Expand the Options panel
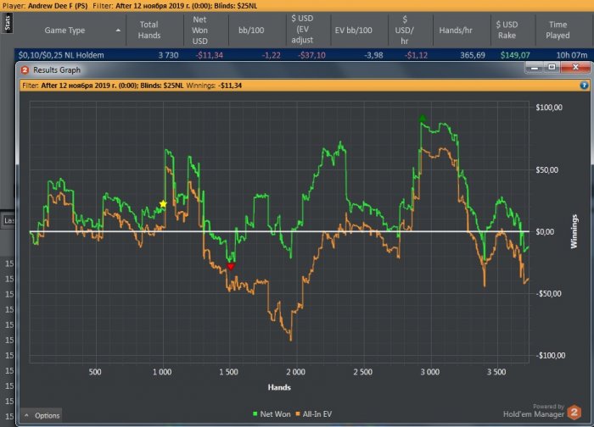 [x=41, y=415]
